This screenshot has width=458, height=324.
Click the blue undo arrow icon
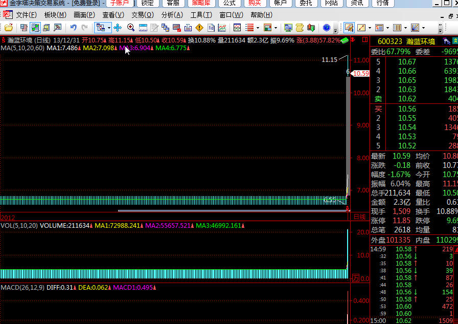73,27
